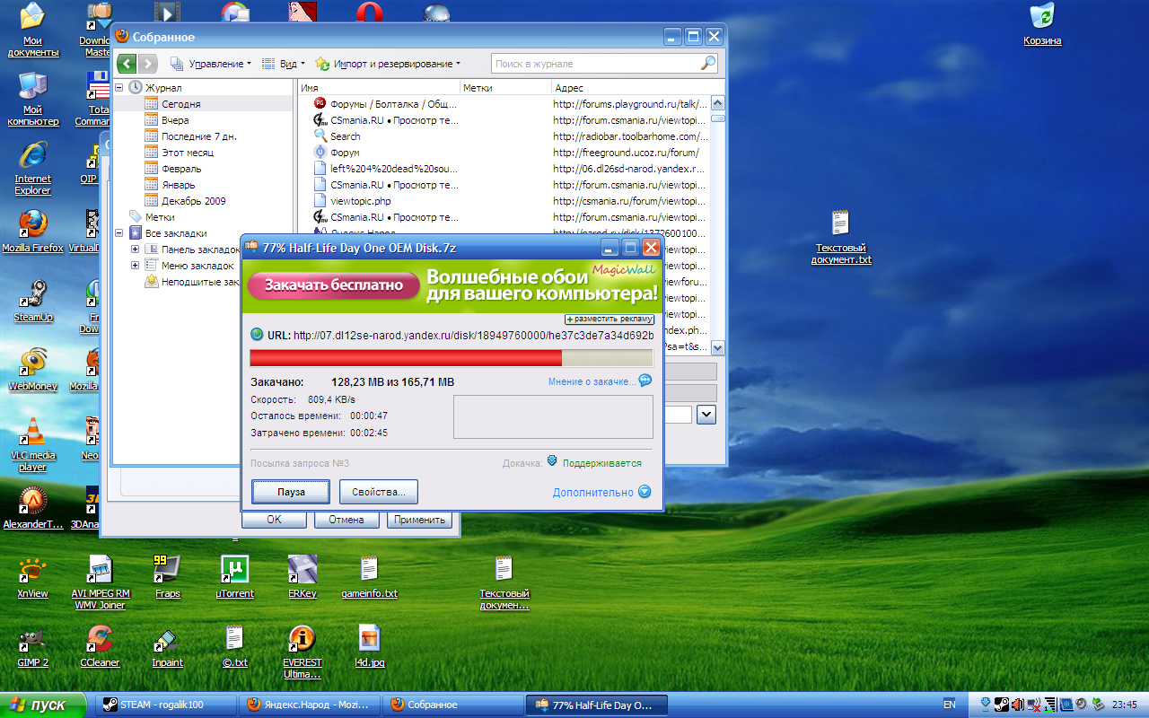Click into the Поиск в журнале field

592,64
